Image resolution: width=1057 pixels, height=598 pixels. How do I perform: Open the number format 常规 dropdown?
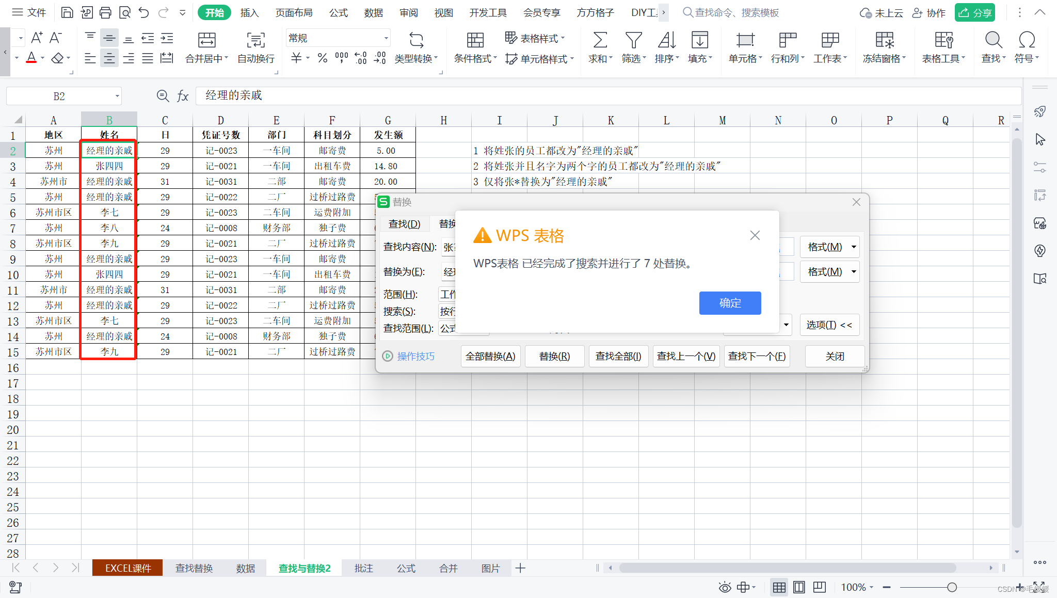coord(386,38)
